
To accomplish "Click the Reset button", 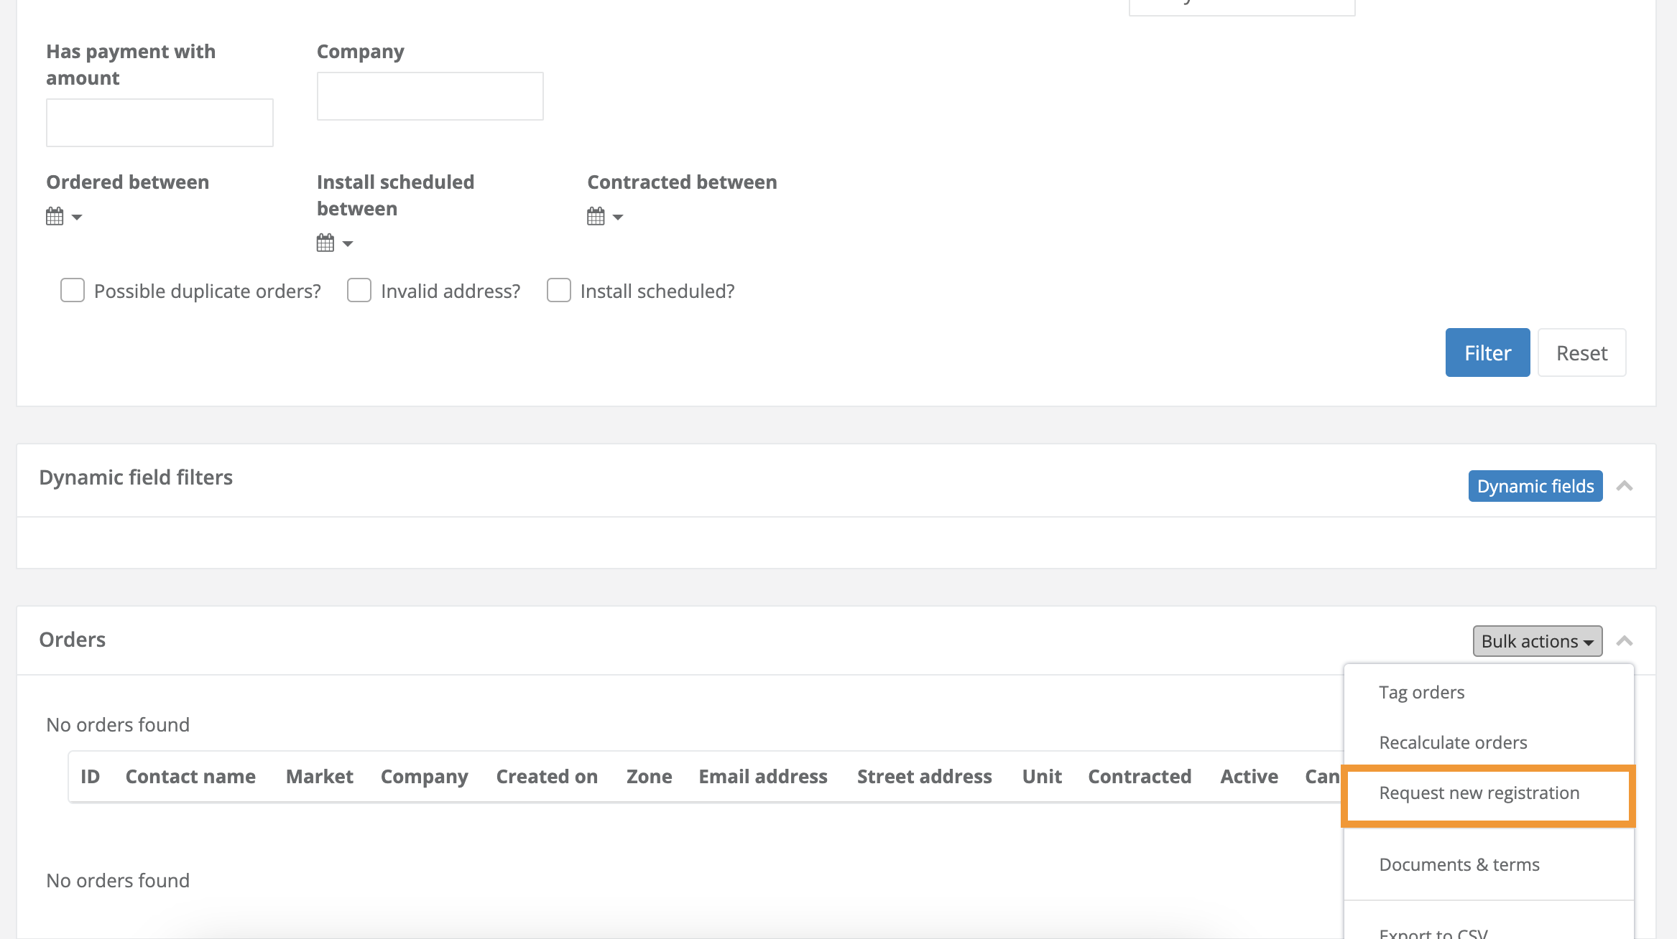I will click(x=1581, y=352).
